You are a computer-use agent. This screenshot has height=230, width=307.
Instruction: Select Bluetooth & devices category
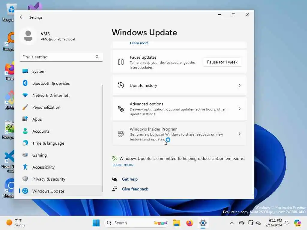pyautogui.click(x=61, y=83)
